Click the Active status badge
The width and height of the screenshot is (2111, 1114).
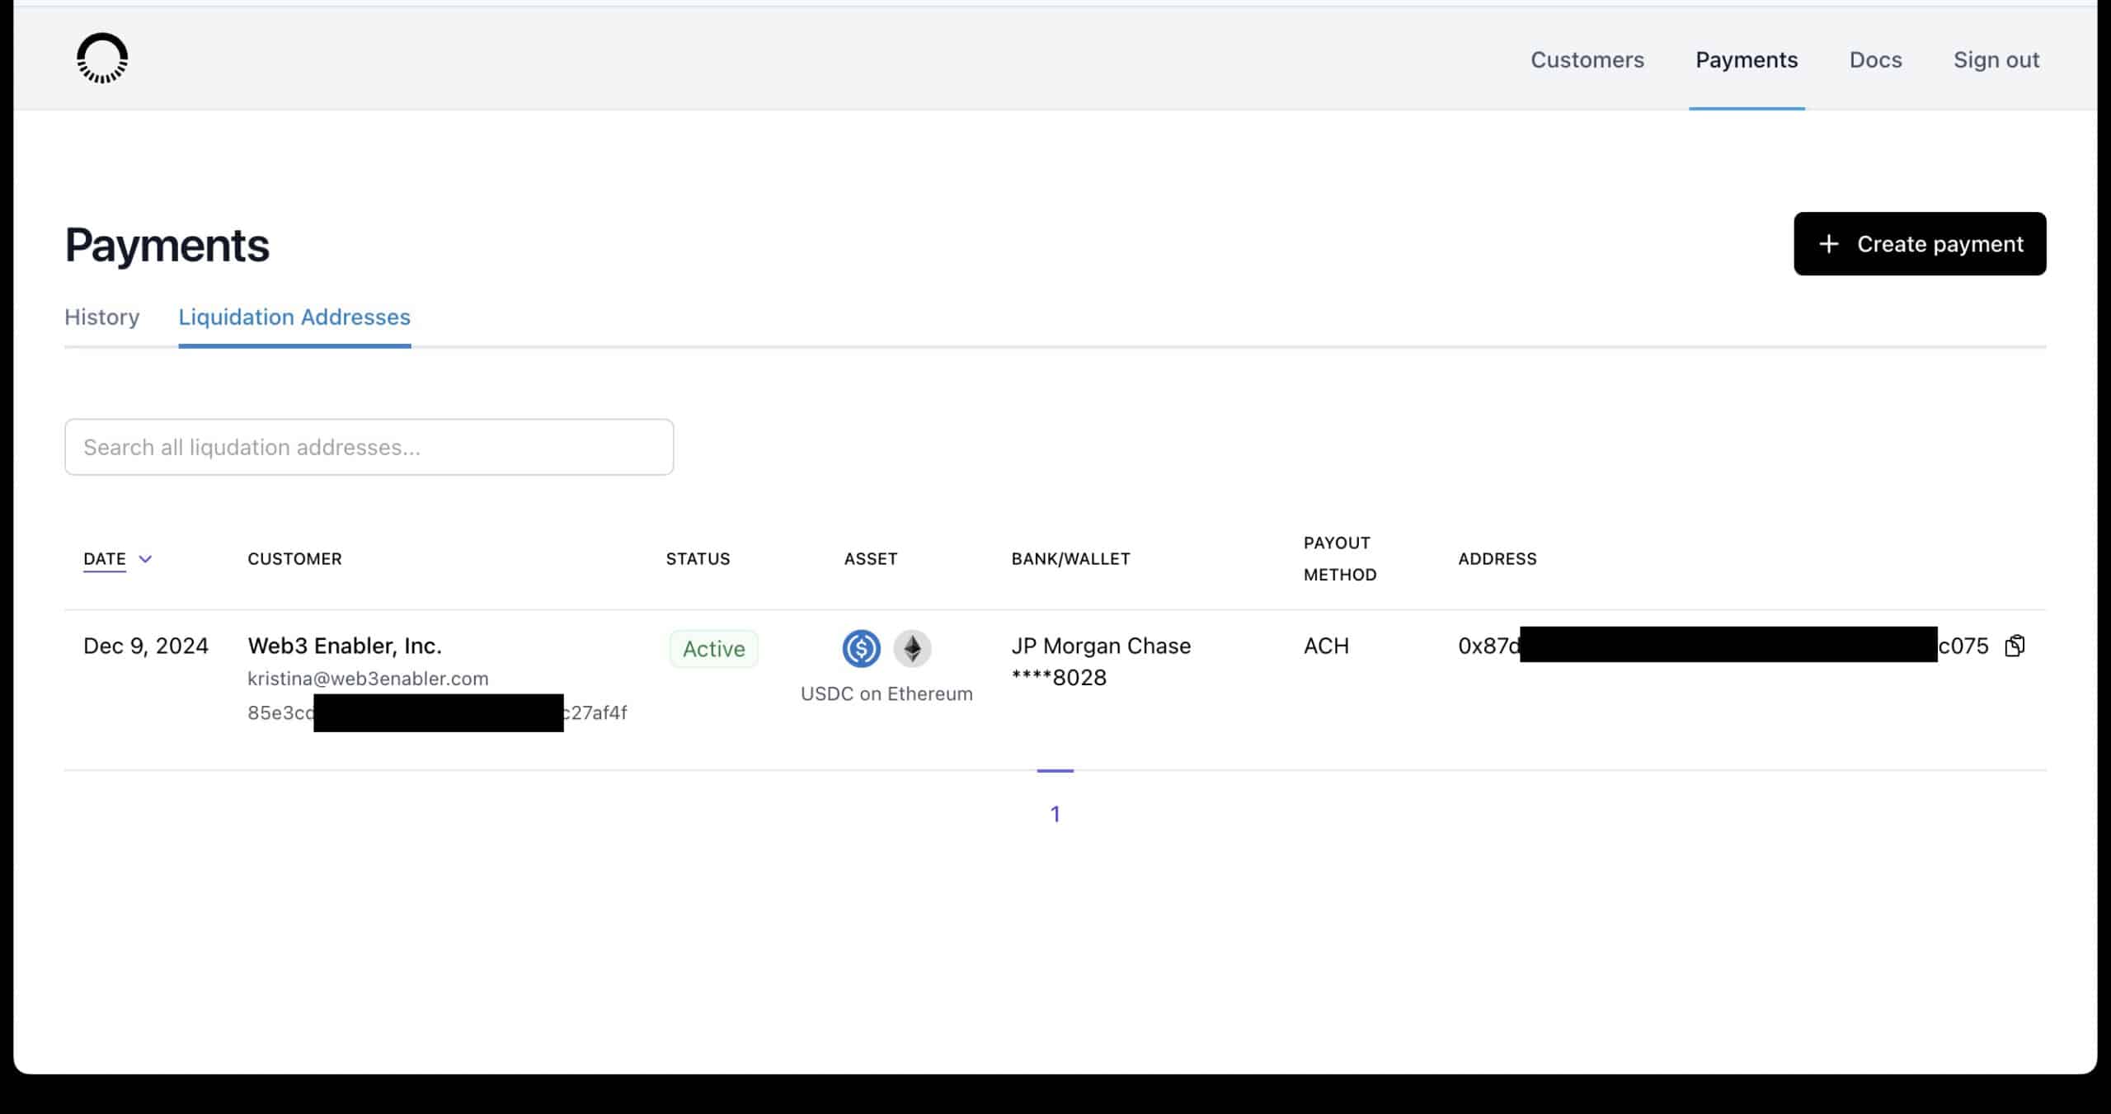point(713,649)
